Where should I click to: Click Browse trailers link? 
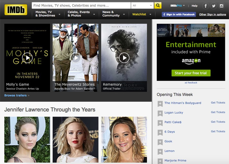point(16,95)
